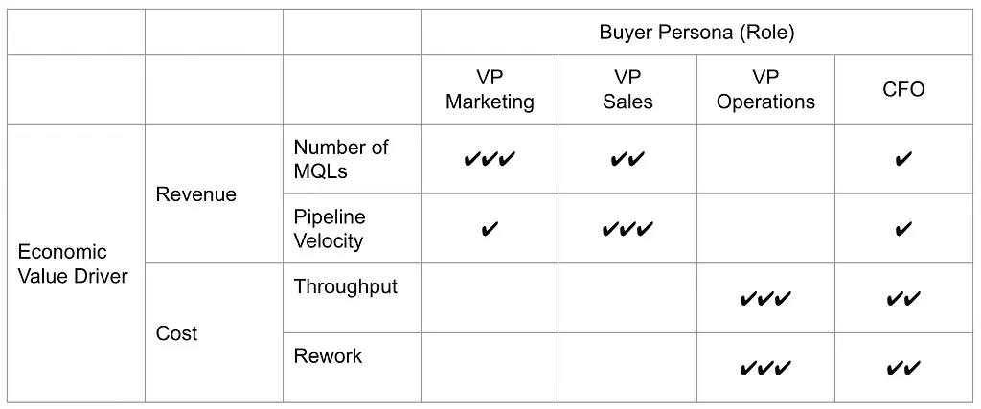Viewport: 981px width, 409px height.
Task: Click triple checkmarks for VP Operations Rework
Action: click(x=765, y=369)
